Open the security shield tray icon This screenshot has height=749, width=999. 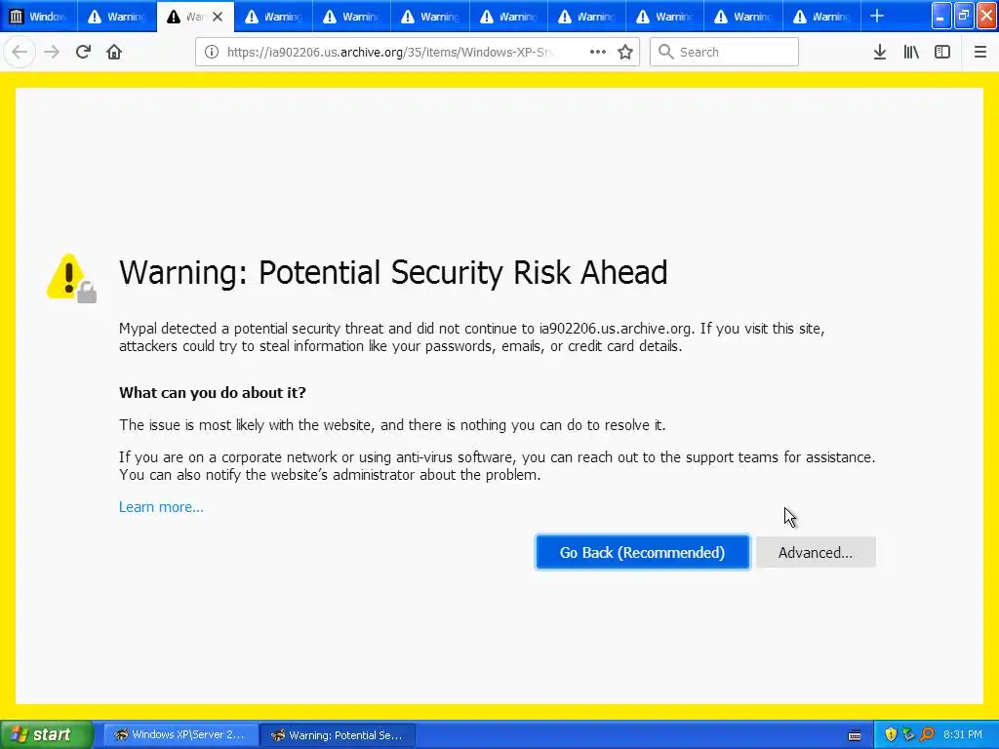point(891,735)
